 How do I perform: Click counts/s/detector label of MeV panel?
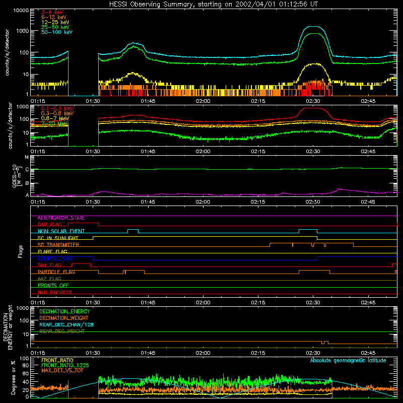(x=10, y=125)
